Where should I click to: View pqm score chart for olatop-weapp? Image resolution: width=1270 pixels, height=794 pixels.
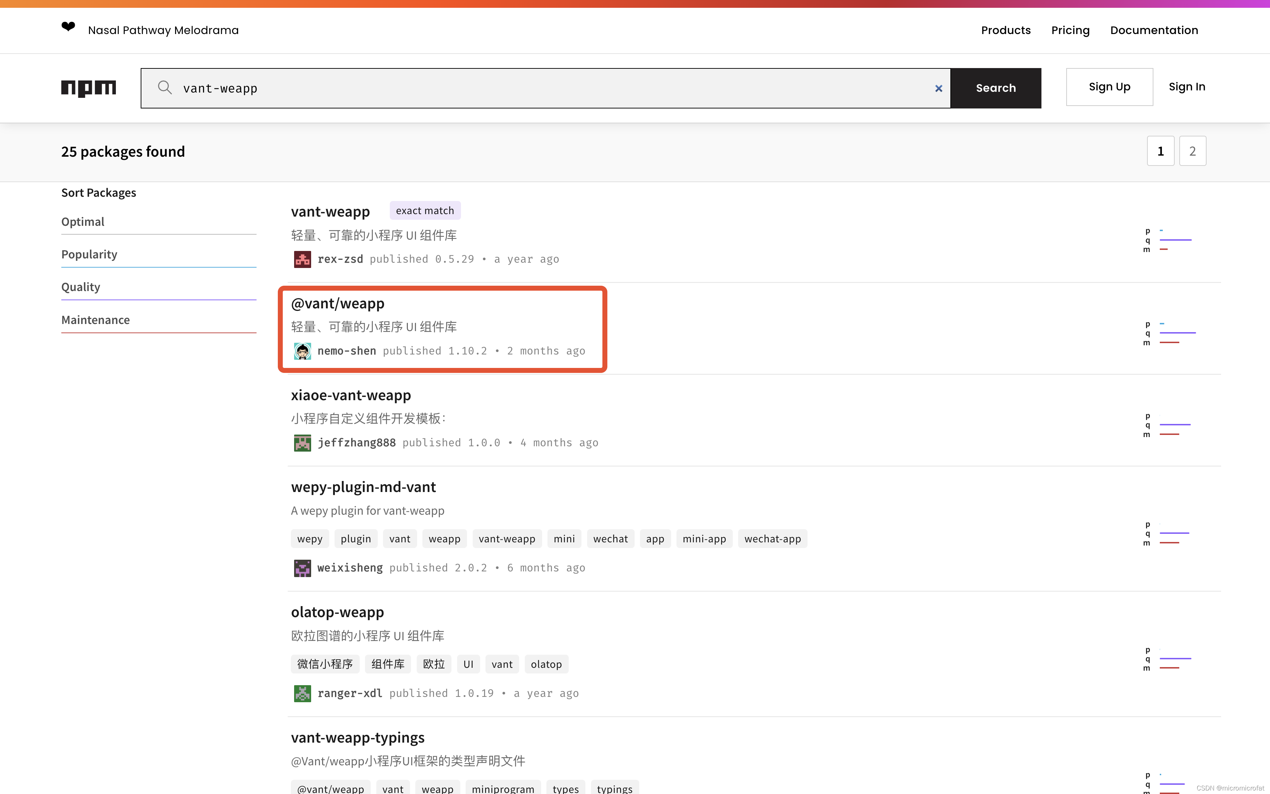[1167, 659]
